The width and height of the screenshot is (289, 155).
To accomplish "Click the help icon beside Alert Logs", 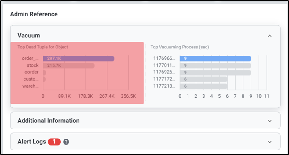I will click(x=66, y=142).
